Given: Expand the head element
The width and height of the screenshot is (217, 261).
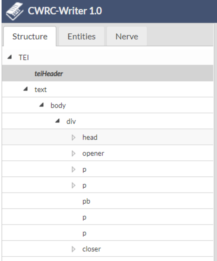Looking at the screenshot, I should point(73,137).
